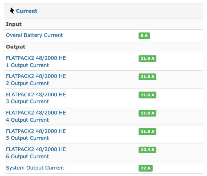Image resolution: width=207 pixels, height=176 pixels.
Task: Click the 11.9 A badge for FLATPACK2 4
Action: pyautogui.click(x=147, y=113)
